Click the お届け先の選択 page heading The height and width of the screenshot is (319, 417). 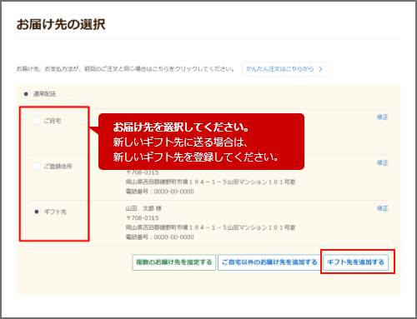61,24
